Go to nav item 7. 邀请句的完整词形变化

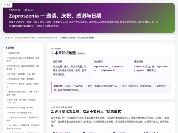[x=23, y=93]
